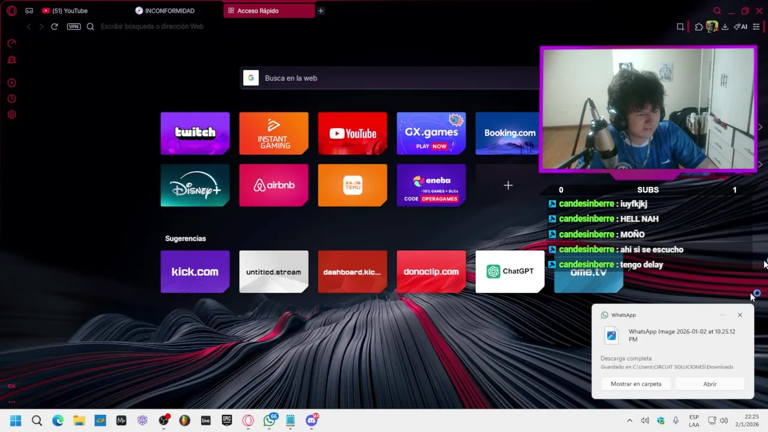
Task: Open the Windows Start button
Action: coord(16,421)
